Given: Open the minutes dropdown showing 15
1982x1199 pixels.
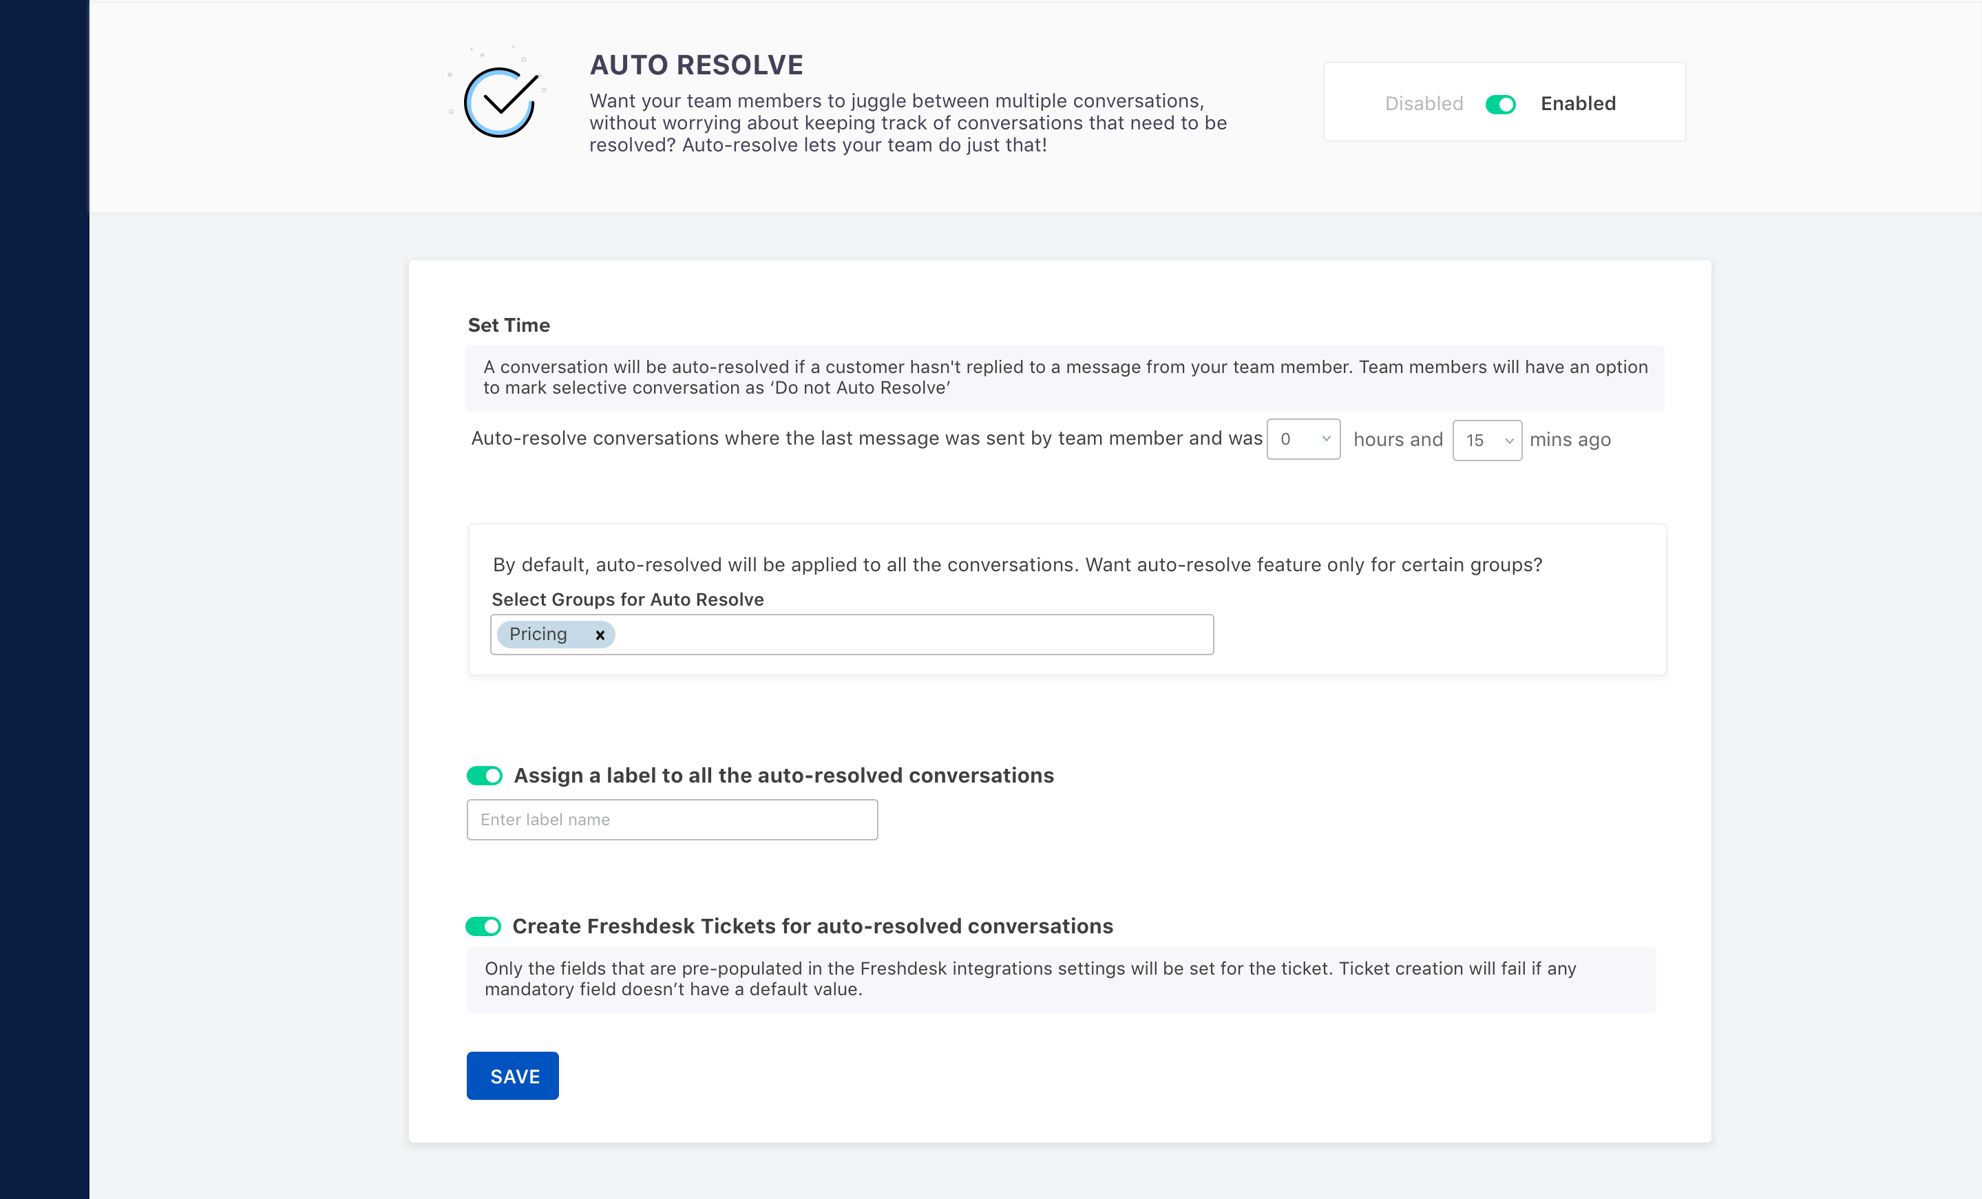Looking at the screenshot, I should coord(1486,440).
